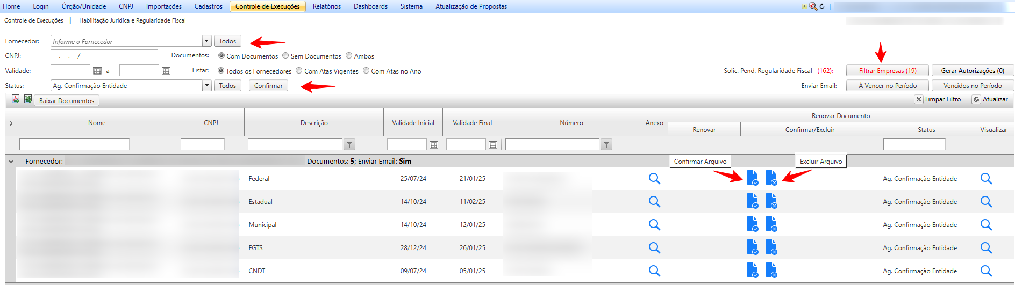Viewport: 1015px width, 285px height.
Task: Expand the Status combo box
Action: (x=206, y=86)
